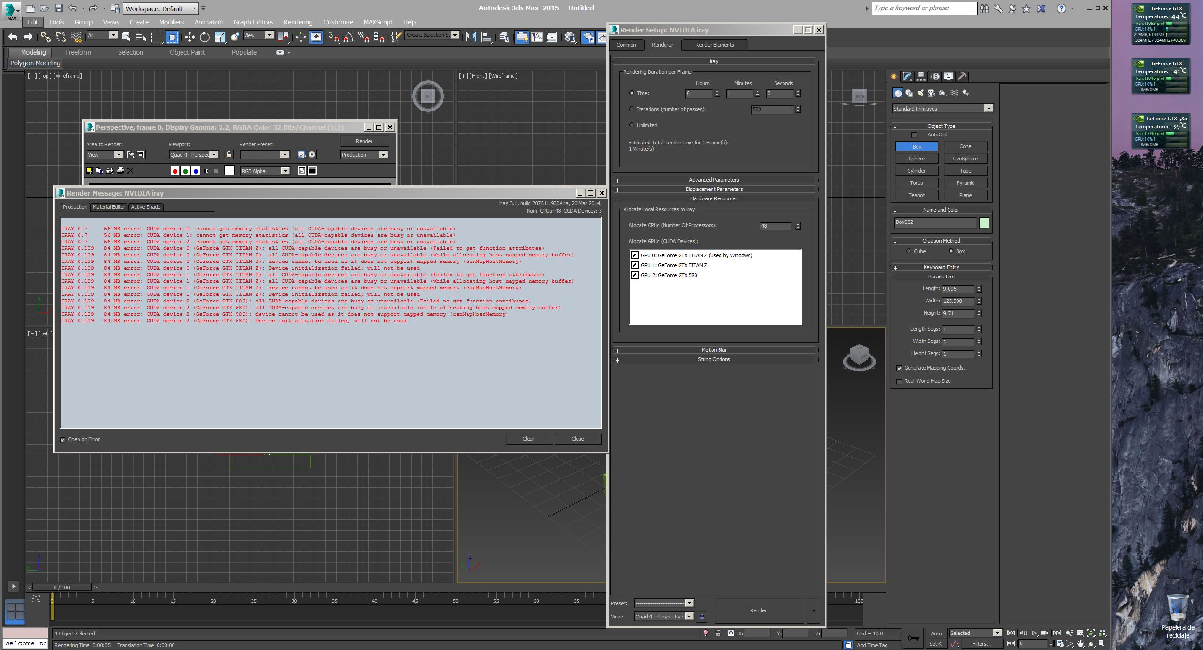The width and height of the screenshot is (1203, 650).
Task: Open the Rendering menu
Action: (297, 22)
